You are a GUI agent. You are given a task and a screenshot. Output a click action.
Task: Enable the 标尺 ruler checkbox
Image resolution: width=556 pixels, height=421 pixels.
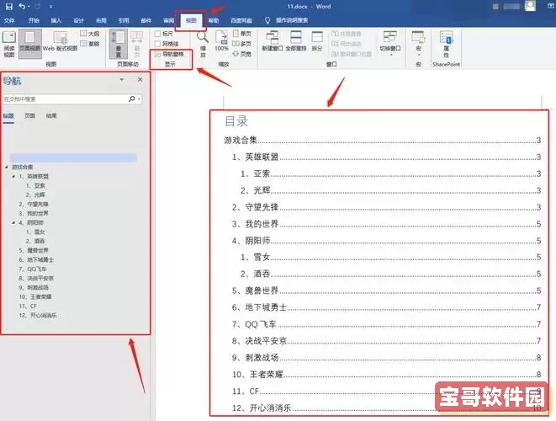(158, 34)
